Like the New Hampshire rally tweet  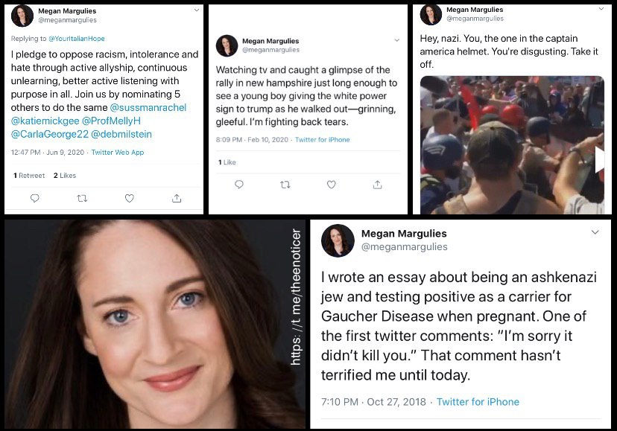[x=332, y=185]
